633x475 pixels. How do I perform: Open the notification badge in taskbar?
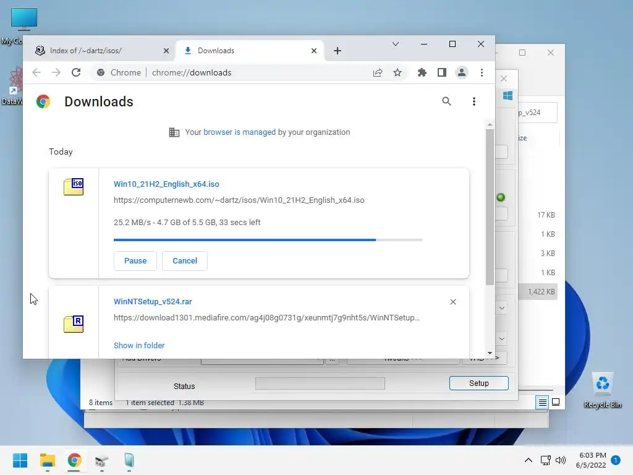click(616, 460)
